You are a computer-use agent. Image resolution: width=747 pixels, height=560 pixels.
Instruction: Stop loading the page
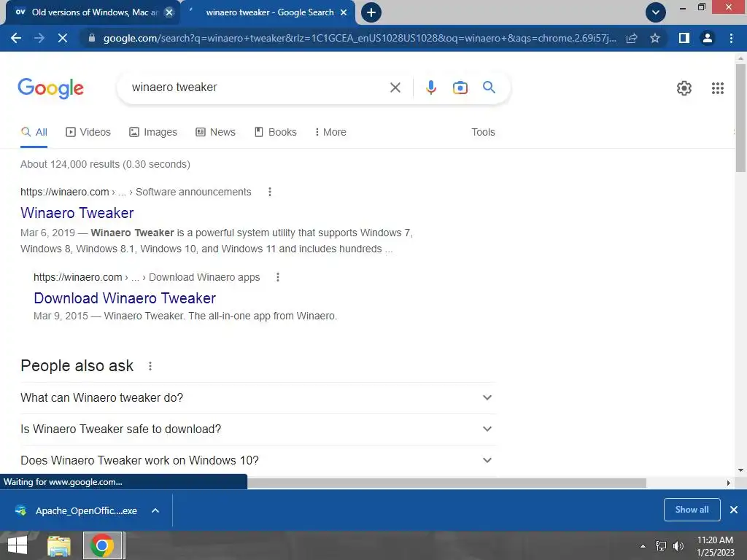tap(63, 38)
